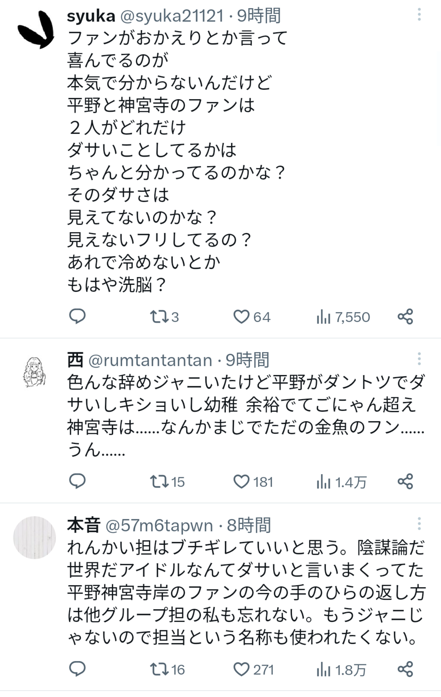The width and height of the screenshot is (441, 697).
Task: Reply to 本音's tweet
Action: 77,669
